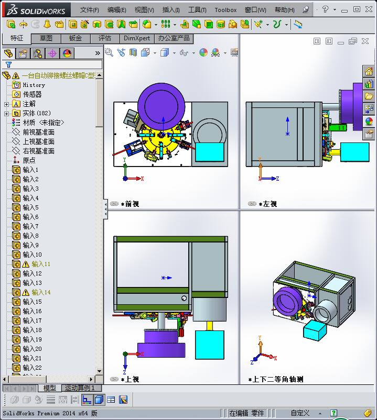The image size is (377, 420).
Task: Open the Appearances task pane color ball icon
Action: pos(369,121)
